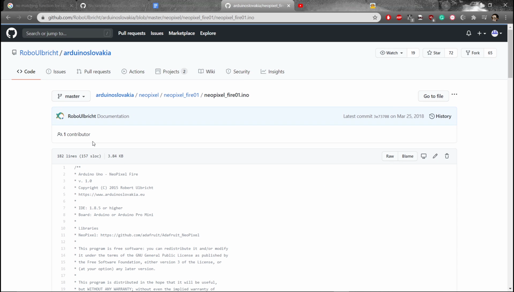The image size is (514, 292).
Task: Open Explore in top navigation
Action: point(208,33)
